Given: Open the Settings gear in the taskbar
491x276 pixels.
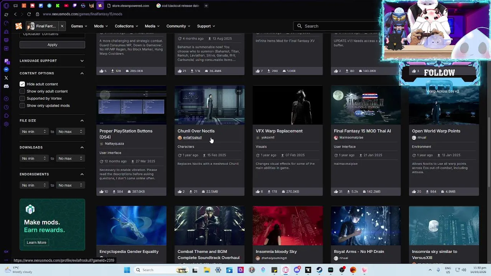Looking at the screenshot, I should tap(218, 270).
